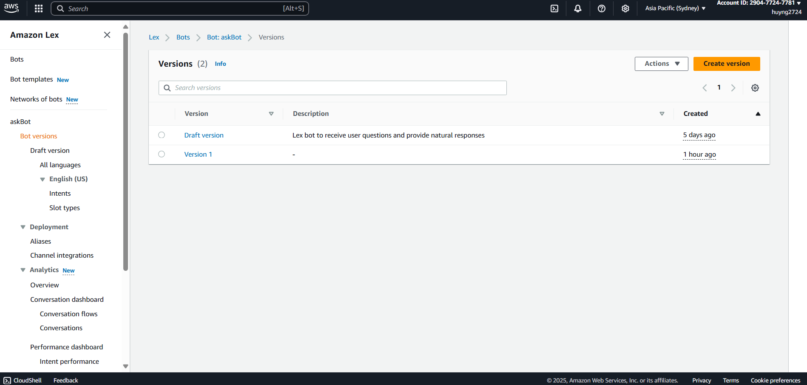Go to Bot: askBot breadcrumb
The height and width of the screenshot is (385, 807).
tap(224, 37)
